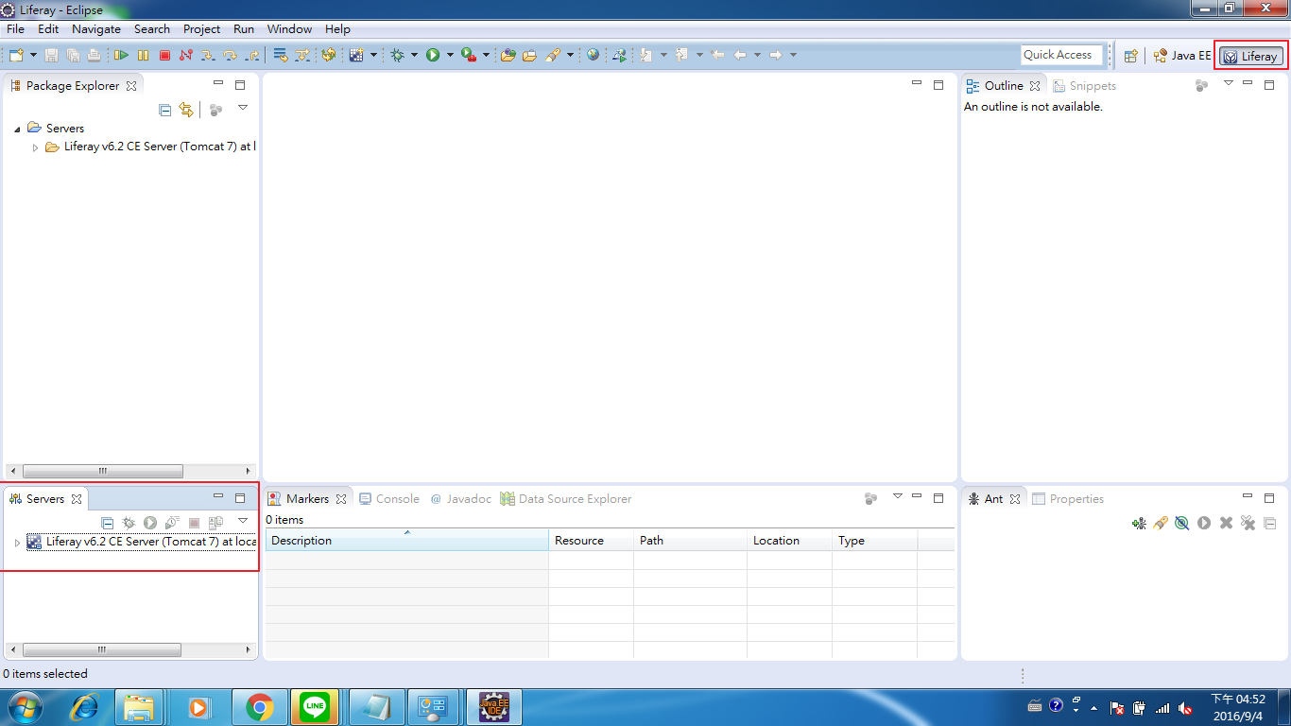
Task: Open the Run configurations dropdown arrow
Action: pyautogui.click(x=450, y=56)
